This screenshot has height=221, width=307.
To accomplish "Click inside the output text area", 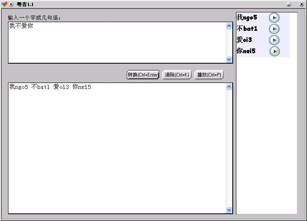I will [116, 148].
